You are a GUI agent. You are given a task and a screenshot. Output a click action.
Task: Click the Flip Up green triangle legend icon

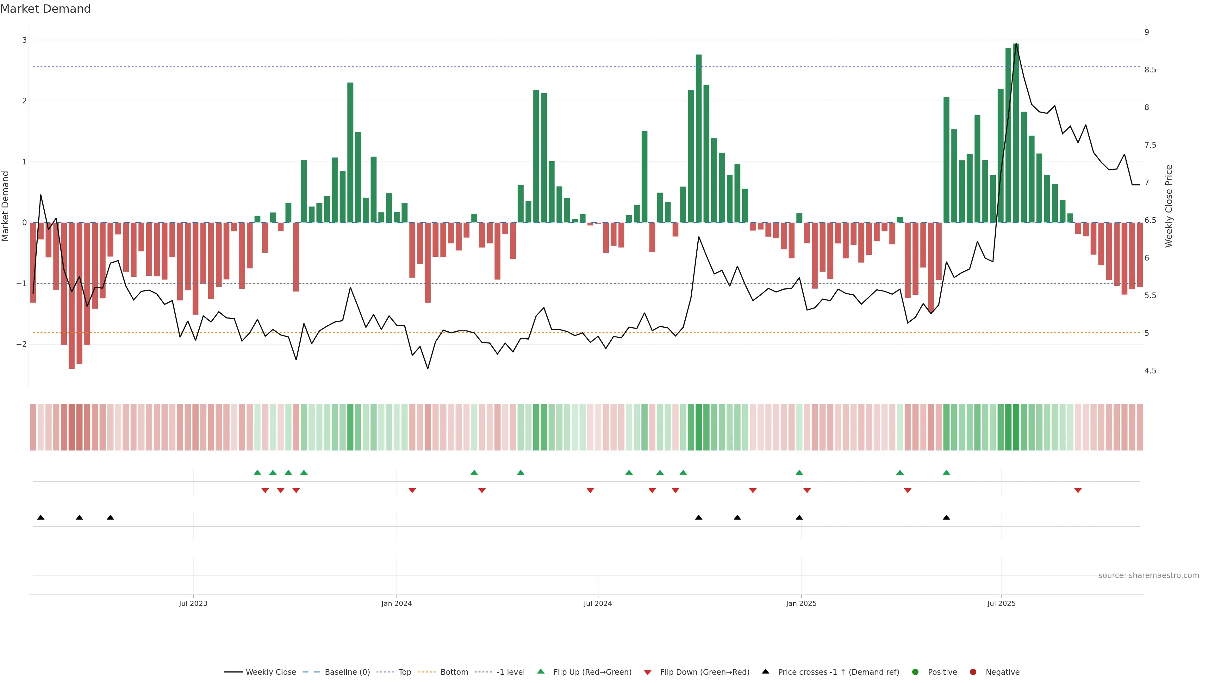tap(541, 672)
